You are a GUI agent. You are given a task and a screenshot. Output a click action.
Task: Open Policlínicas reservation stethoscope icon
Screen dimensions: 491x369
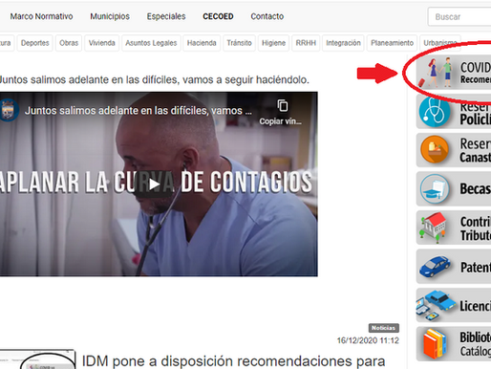coord(435,112)
